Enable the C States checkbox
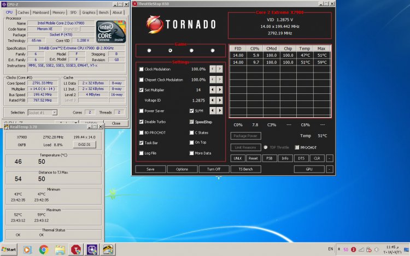The image size is (410, 256). (191, 133)
